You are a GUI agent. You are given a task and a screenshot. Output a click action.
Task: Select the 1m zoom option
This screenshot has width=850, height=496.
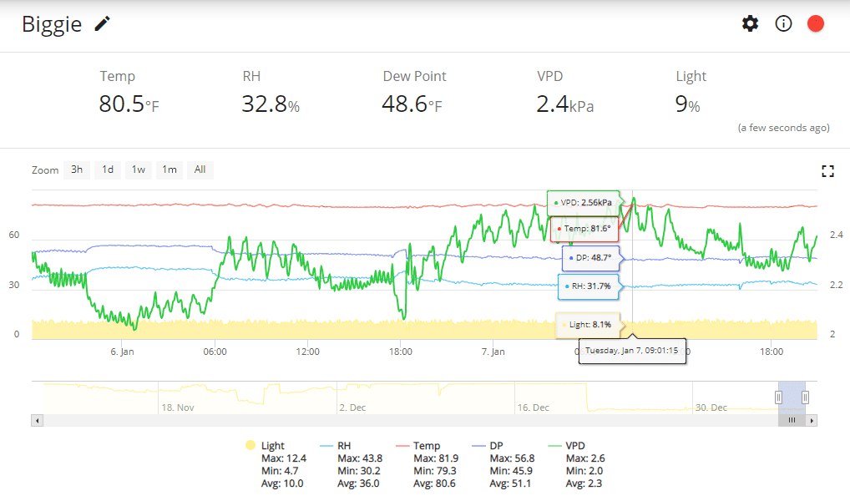(169, 170)
